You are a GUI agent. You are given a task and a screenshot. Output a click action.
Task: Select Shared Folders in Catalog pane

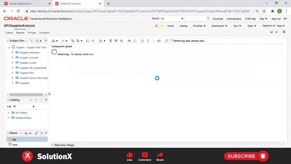click(24, 118)
